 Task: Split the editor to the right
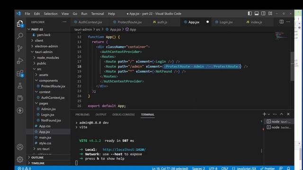282,22
